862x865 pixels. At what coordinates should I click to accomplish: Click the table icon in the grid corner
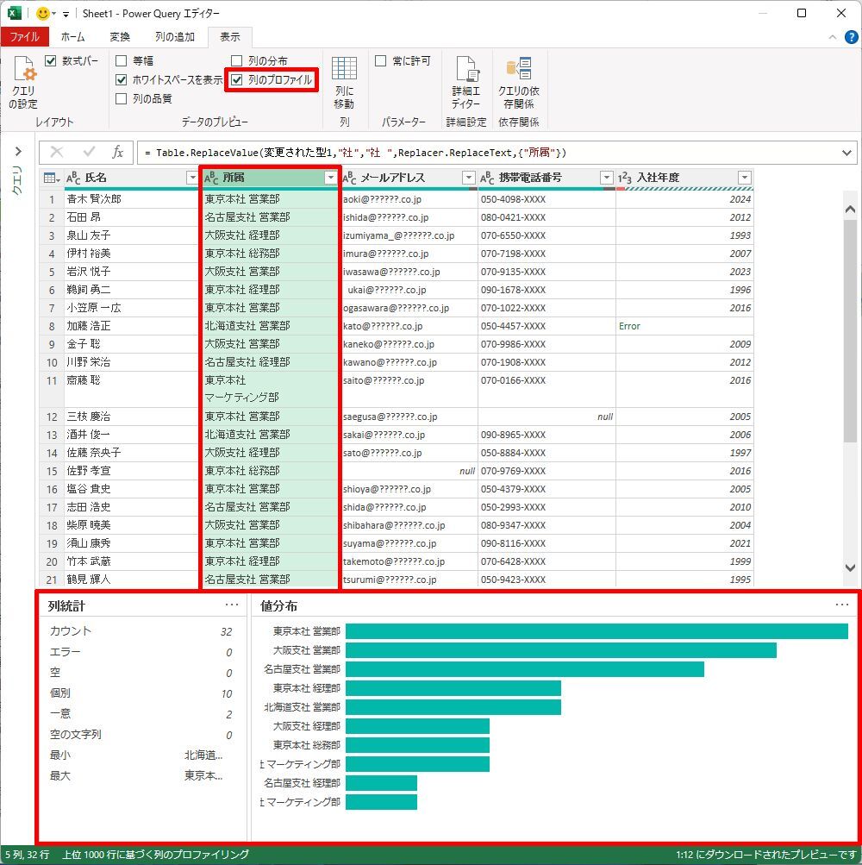click(51, 178)
